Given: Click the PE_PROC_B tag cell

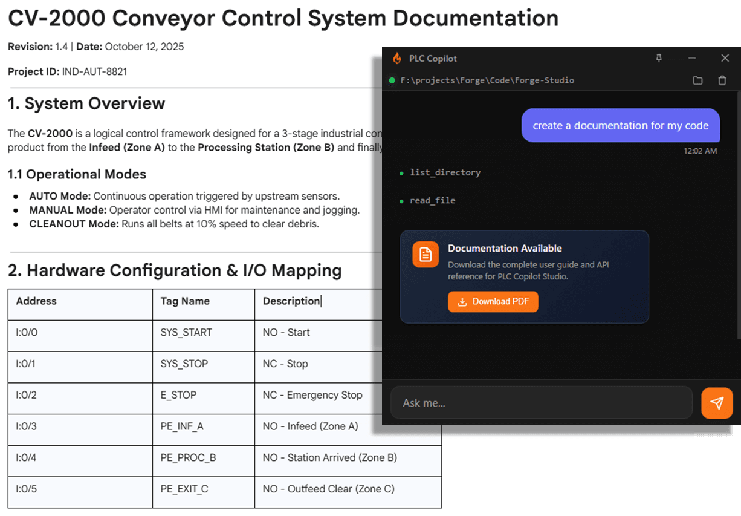Looking at the screenshot, I should coord(204,461).
